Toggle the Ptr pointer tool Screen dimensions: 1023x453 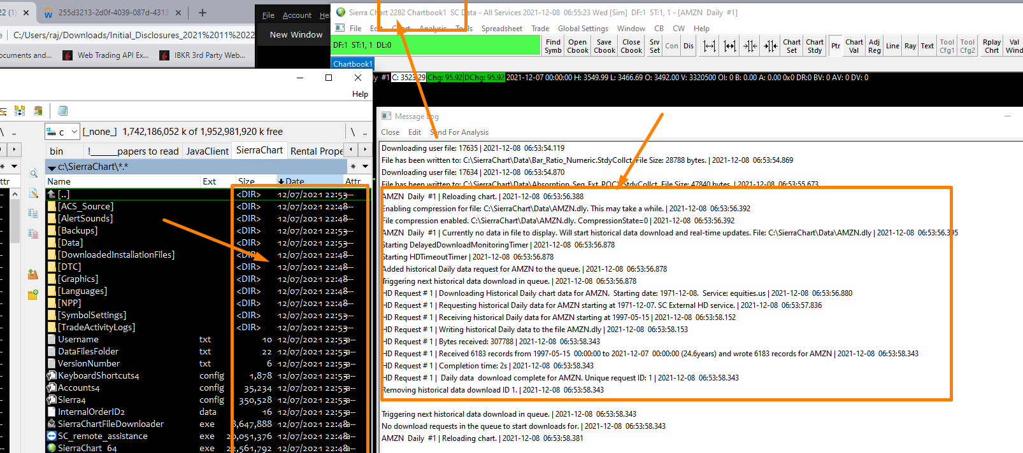(x=836, y=46)
